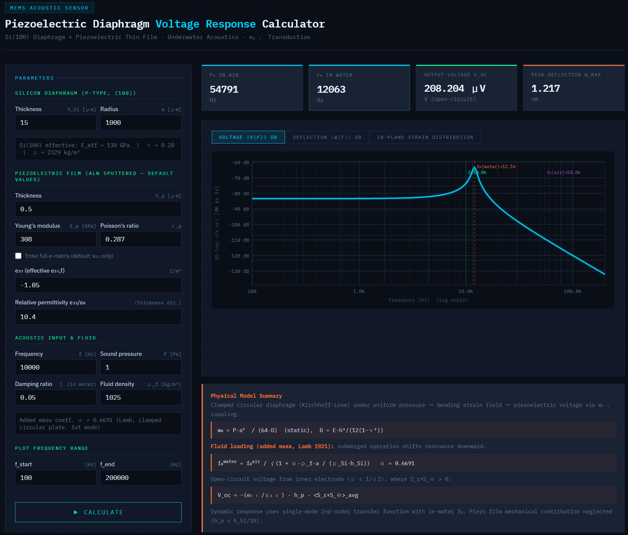Select the F₀ in Water result card

359,88
